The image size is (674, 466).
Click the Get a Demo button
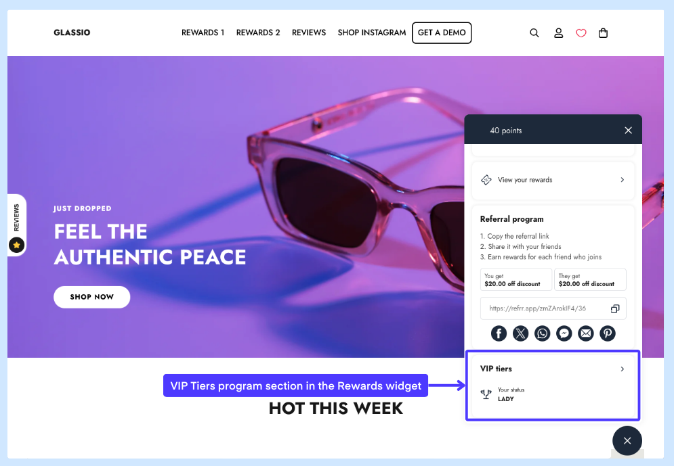pos(442,33)
